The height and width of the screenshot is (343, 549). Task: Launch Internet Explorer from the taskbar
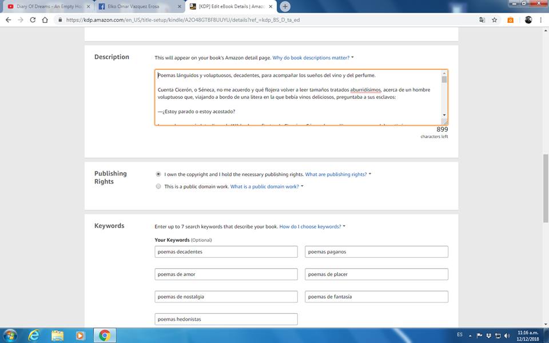pos(34,335)
